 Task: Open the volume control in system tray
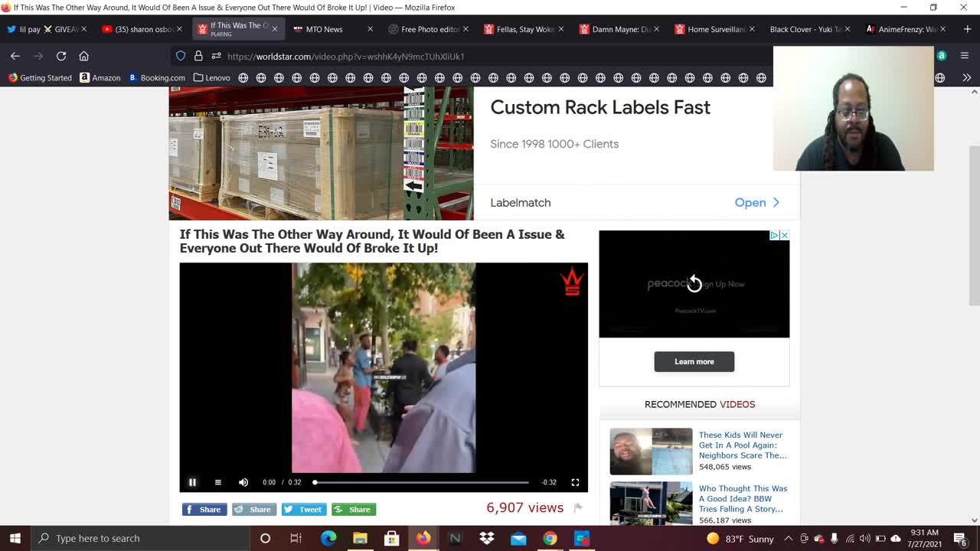864,538
